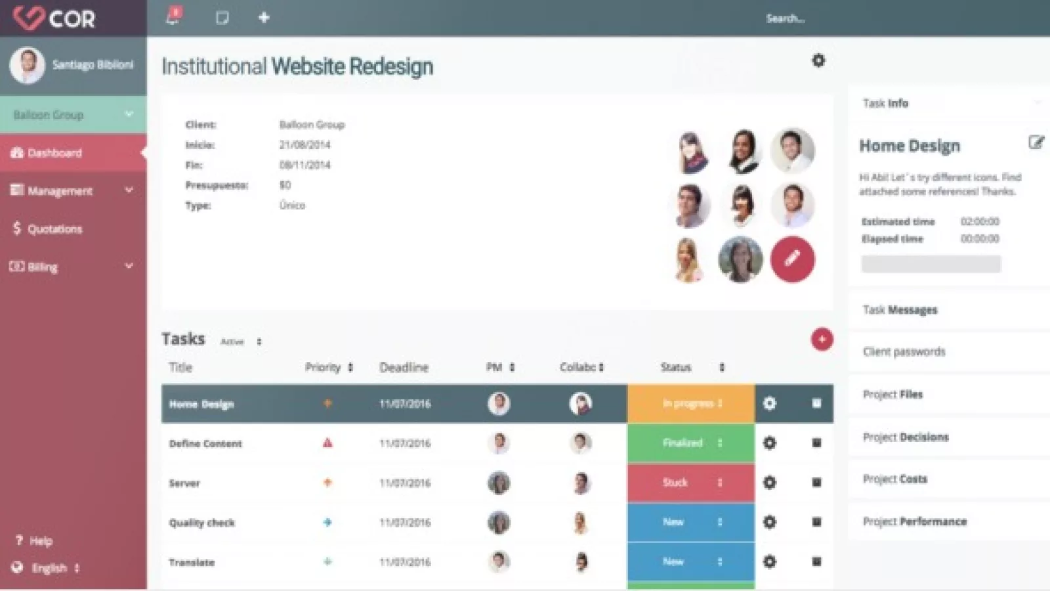The height and width of the screenshot is (591, 1050).
Task: Click the red pencil edit team button
Action: point(792,259)
